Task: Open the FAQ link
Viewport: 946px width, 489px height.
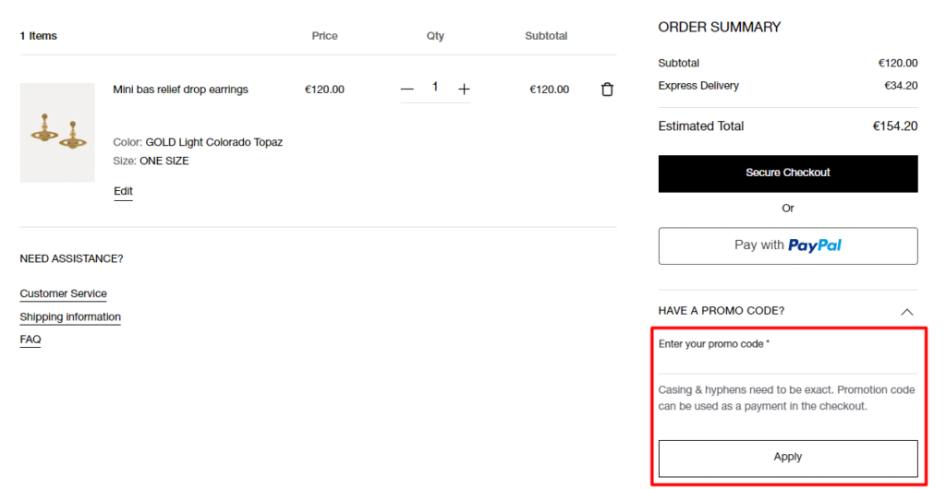Action: [x=30, y=340]
